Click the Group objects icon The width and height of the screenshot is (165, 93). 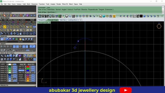click(1, 33)
